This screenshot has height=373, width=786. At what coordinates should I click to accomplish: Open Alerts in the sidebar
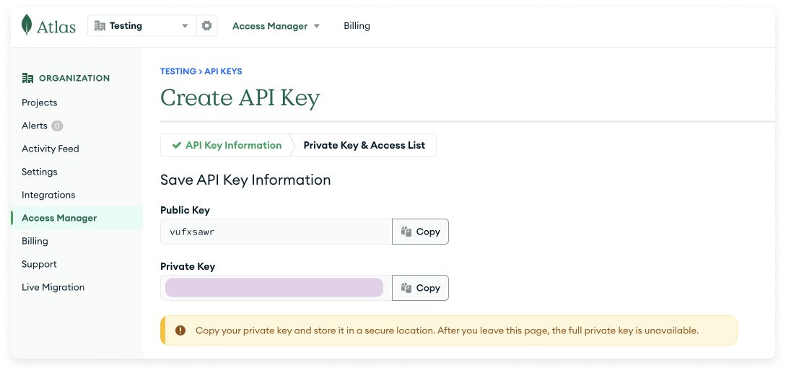[35, 126]
